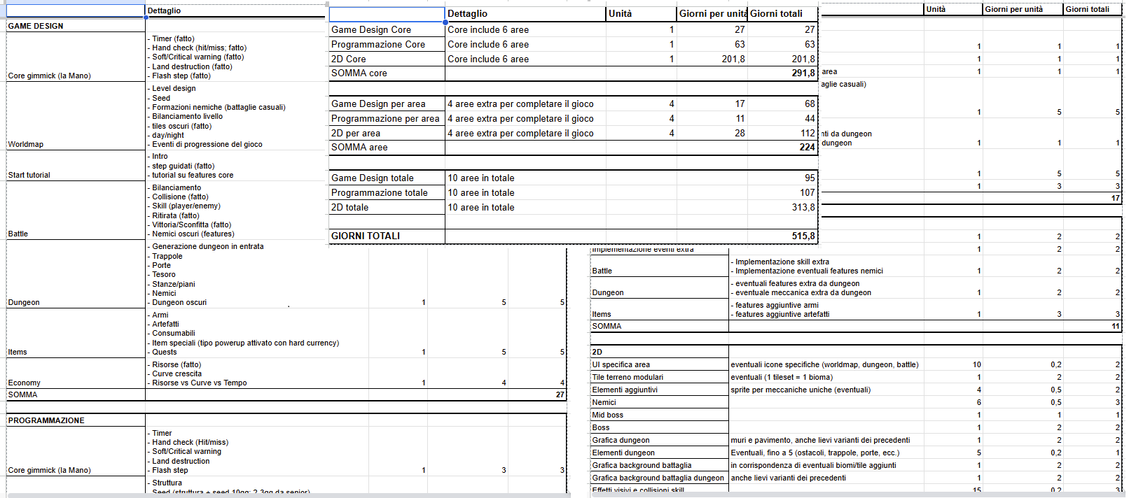1129x498 pixels.
Task: Click the Programmazione per area cell
Action: (x=387, y=118)
